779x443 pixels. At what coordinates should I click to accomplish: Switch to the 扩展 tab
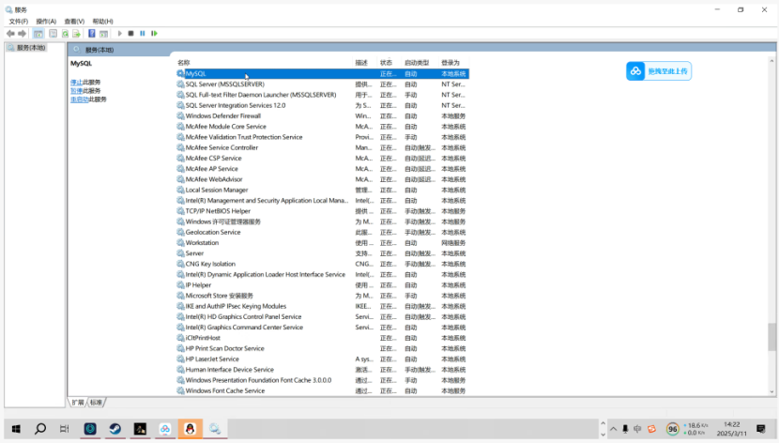click(x=78, y=403)
